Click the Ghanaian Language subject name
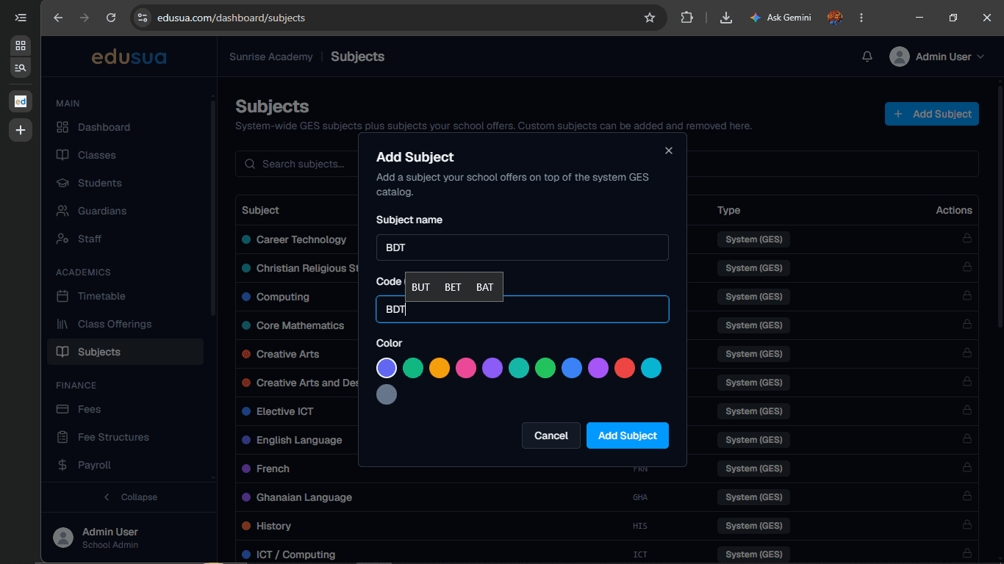Screen dimensions: 1004x564 click(x=304, y=497)
